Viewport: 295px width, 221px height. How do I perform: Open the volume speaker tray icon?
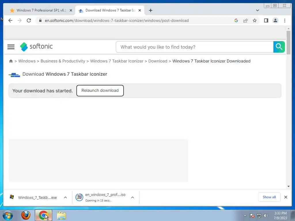(x=266, y=216)
